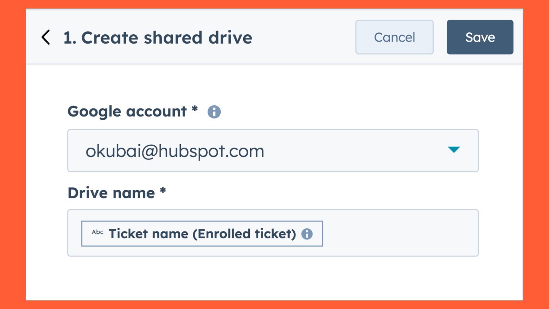Click the back chevron arrow in header
The width and height of the screenshot is (549, 309).
[x=46, y=37]
